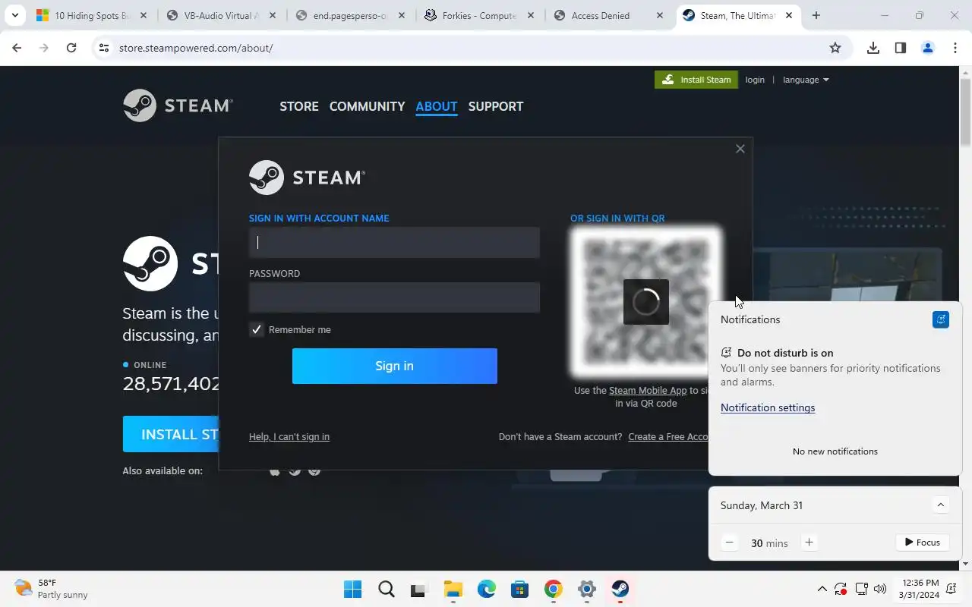Image resolution: width=972 pixels, height=607 pixels.
Task: Click the account name input field
Action: tap(394, 243)
